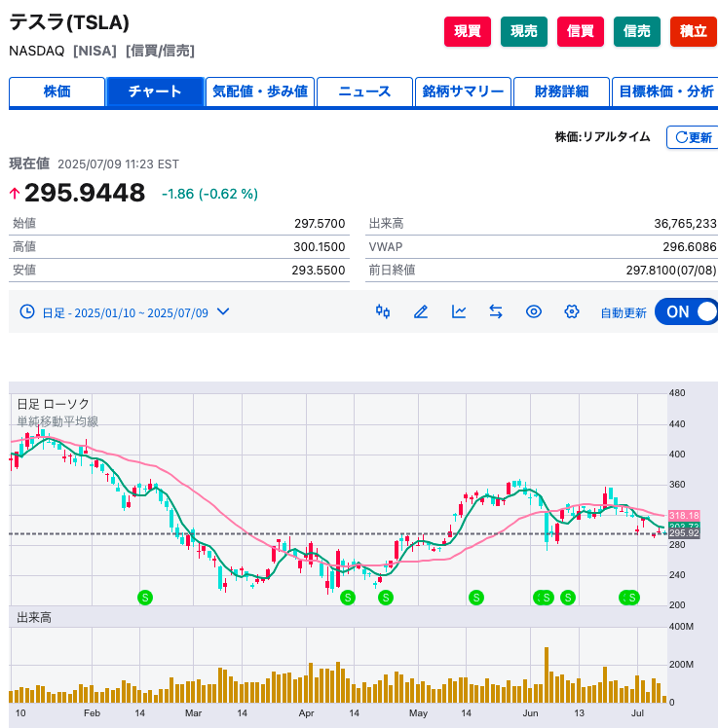Click the red 現買 button

pos(467,31)
